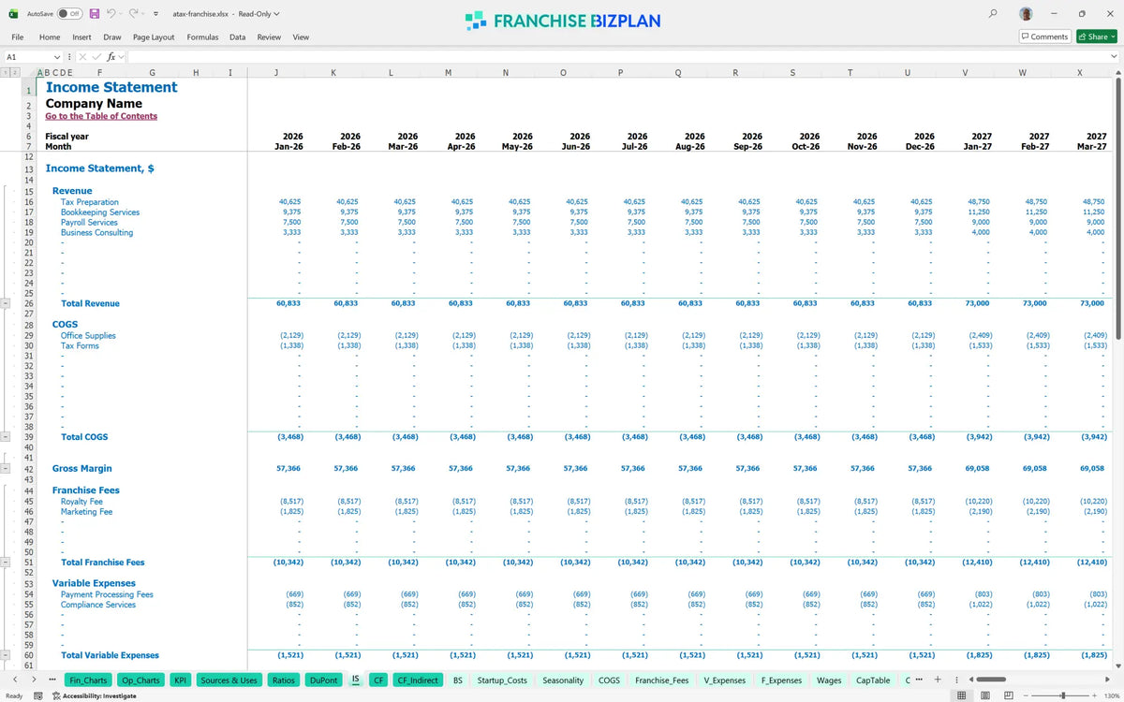The image size is (1124, 702).
Task: Follow the 'Go to the Table of Contents' link
Action: (101, 116)
